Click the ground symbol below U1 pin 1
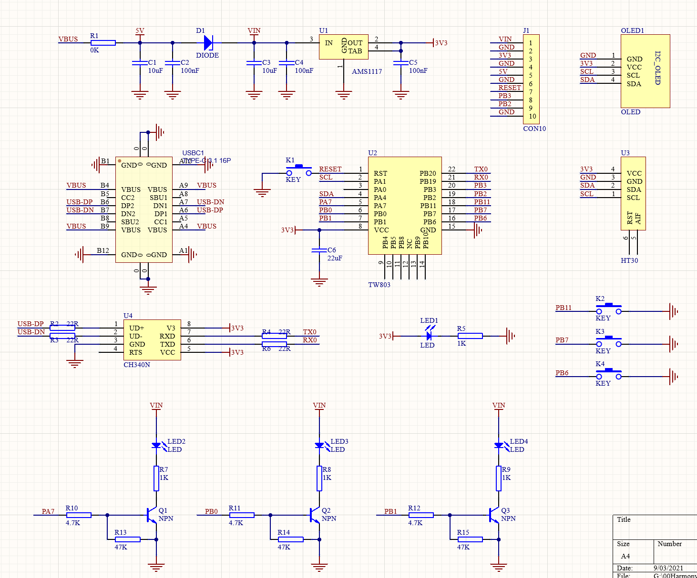 [x=344, y=95]
